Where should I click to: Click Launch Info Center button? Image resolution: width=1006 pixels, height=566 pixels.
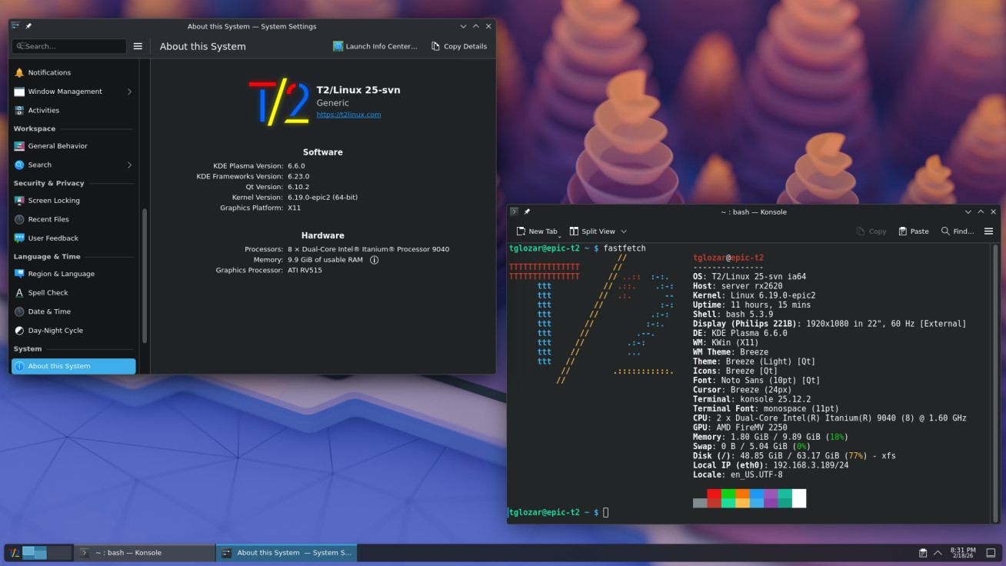click(375, 46)
